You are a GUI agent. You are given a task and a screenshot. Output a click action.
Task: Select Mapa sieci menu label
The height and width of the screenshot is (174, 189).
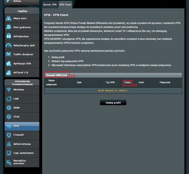pos(20,18)
